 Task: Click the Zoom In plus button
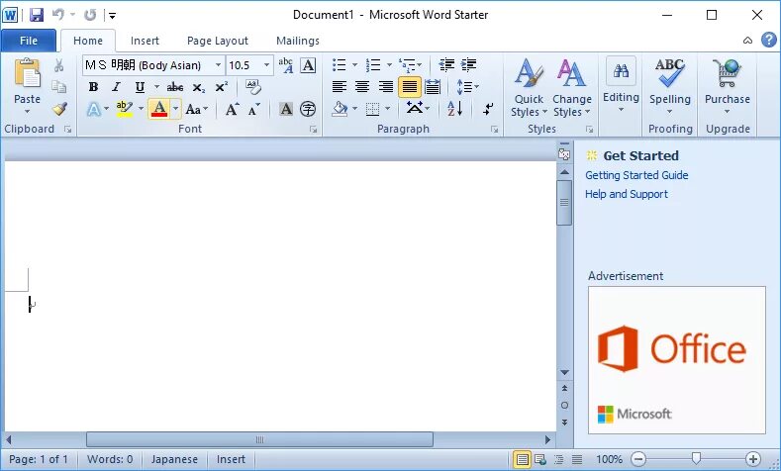point(752,458)
